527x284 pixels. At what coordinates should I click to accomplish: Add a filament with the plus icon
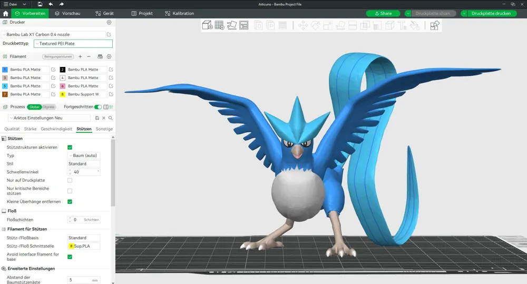(x=80, y=56)
